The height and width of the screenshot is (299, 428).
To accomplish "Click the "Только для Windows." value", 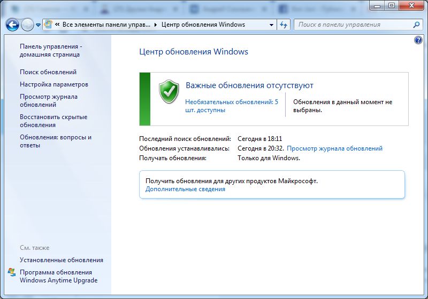I will click(x=269, y=158).
